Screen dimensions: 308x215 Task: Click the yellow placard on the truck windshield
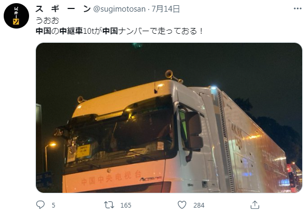click(x=83, y=151)
